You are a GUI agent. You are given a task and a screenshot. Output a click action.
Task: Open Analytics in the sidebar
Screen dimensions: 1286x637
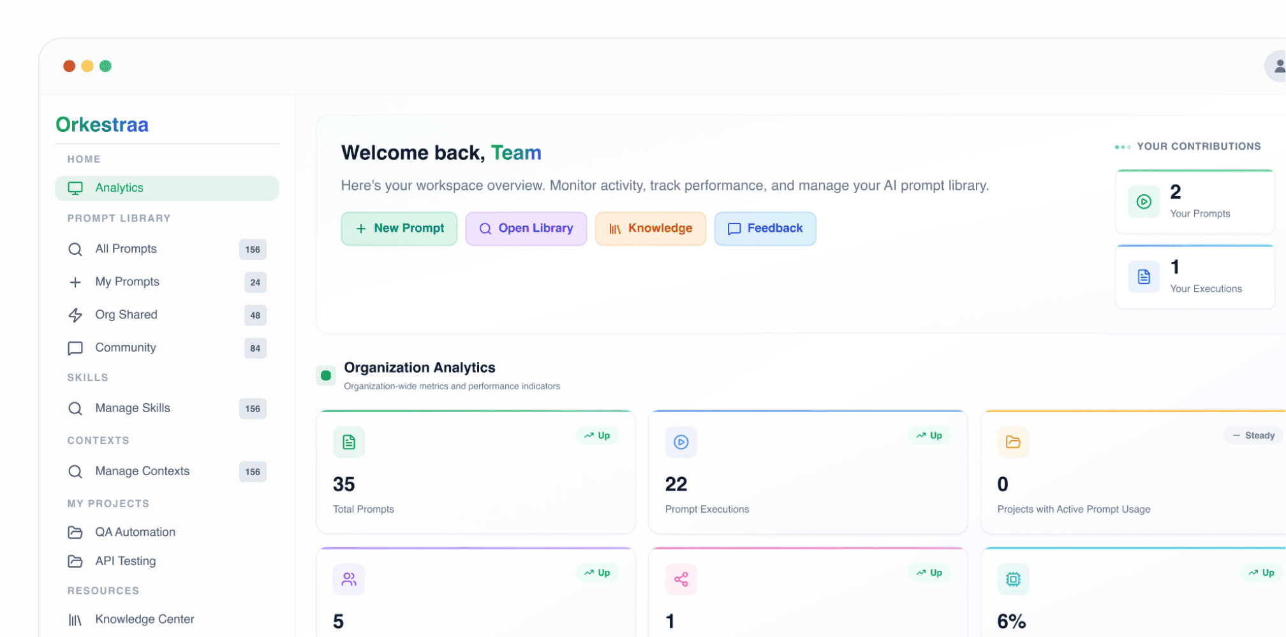pyautogui.click(x=166, y=188)
